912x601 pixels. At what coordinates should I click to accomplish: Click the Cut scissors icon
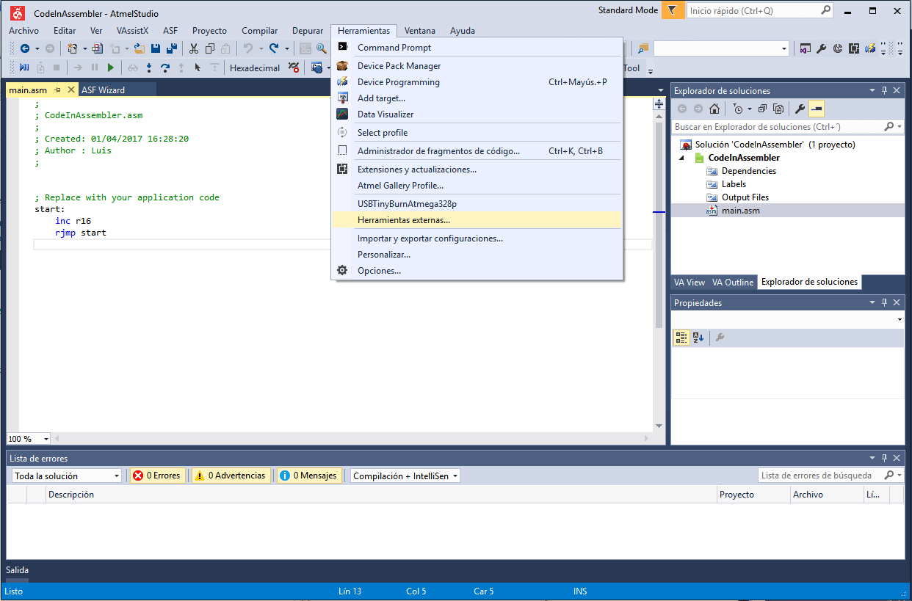[x=194, y=49]
